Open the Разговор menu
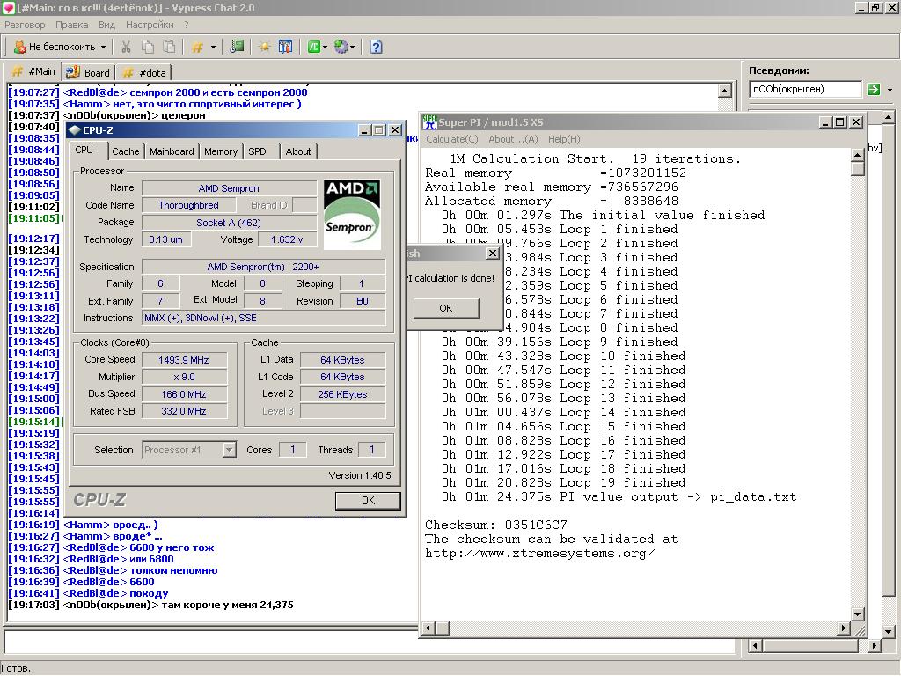Viewport: 901px width, 676px height. [25, 25]
